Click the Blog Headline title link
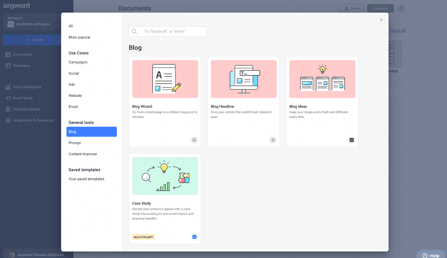The image size is (447, 258). pyautogui.click(x=222, y=107)
